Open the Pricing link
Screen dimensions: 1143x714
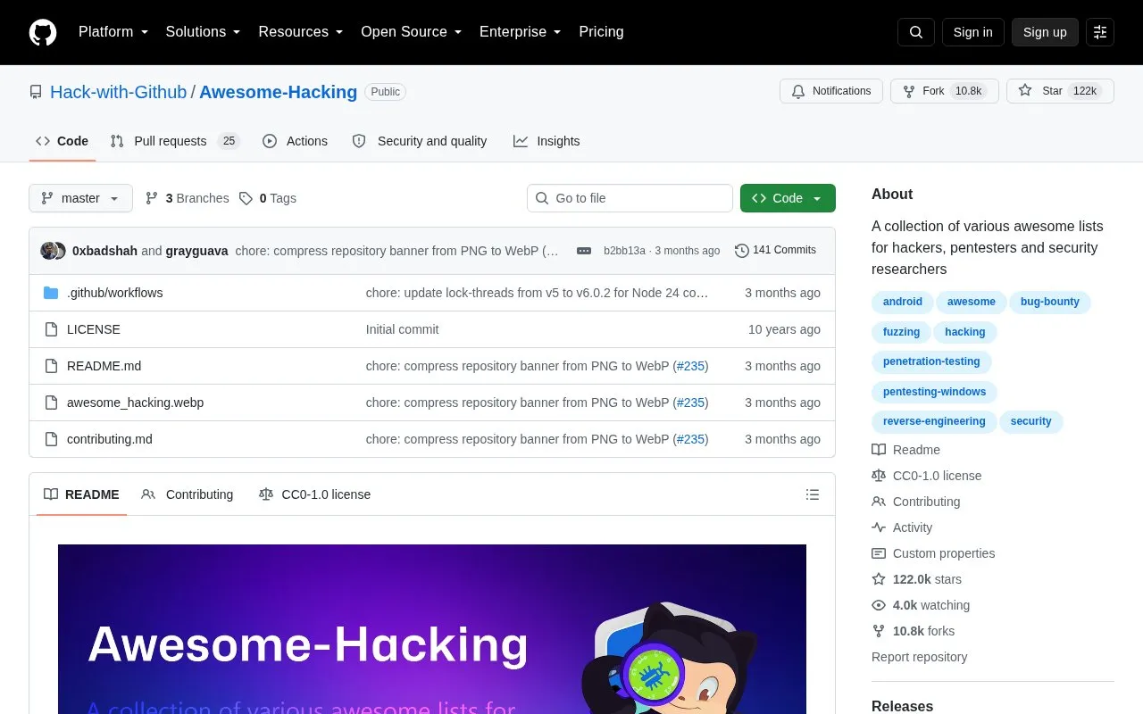pyautogui.click(x=601, y=32)
